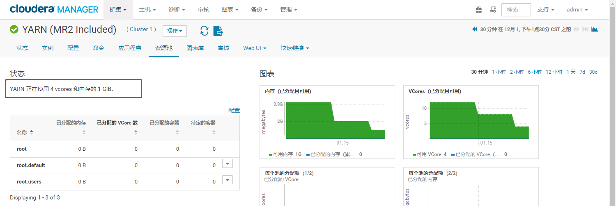Open the 主机 menu
The width and height of the screenshot is (616, 206).
147,9
